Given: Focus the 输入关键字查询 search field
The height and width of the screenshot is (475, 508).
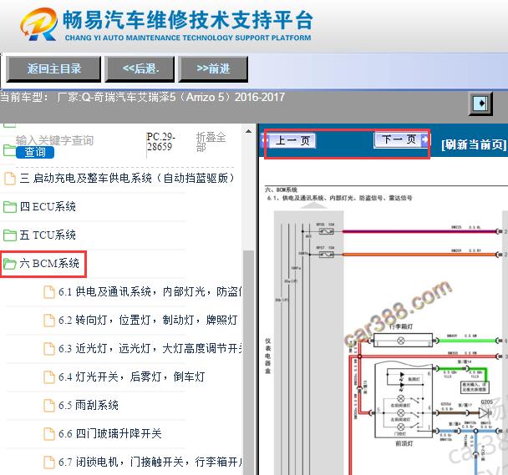Looking at the screenshot, I should coord(54,140).
